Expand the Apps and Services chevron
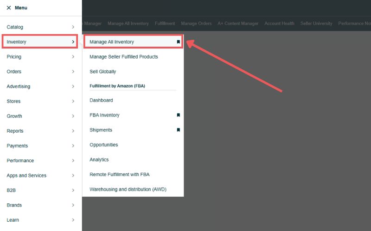 (73, 176)
